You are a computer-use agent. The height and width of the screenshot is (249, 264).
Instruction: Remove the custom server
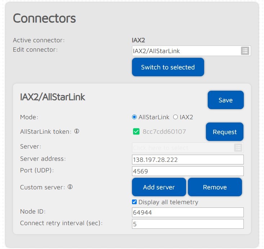(x=215, y=187)
